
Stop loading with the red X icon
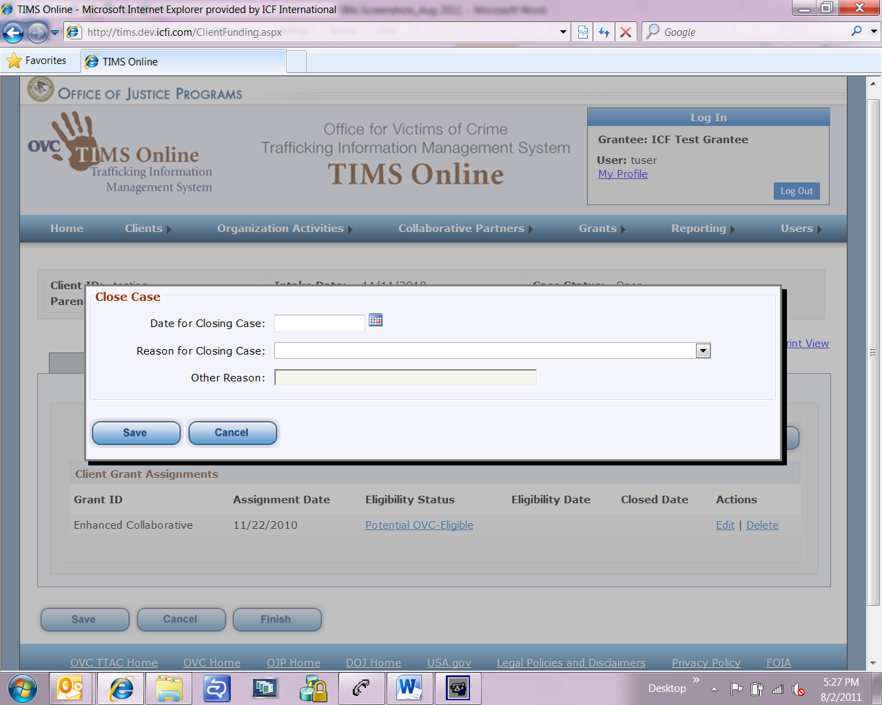click(x=626, y=32)
